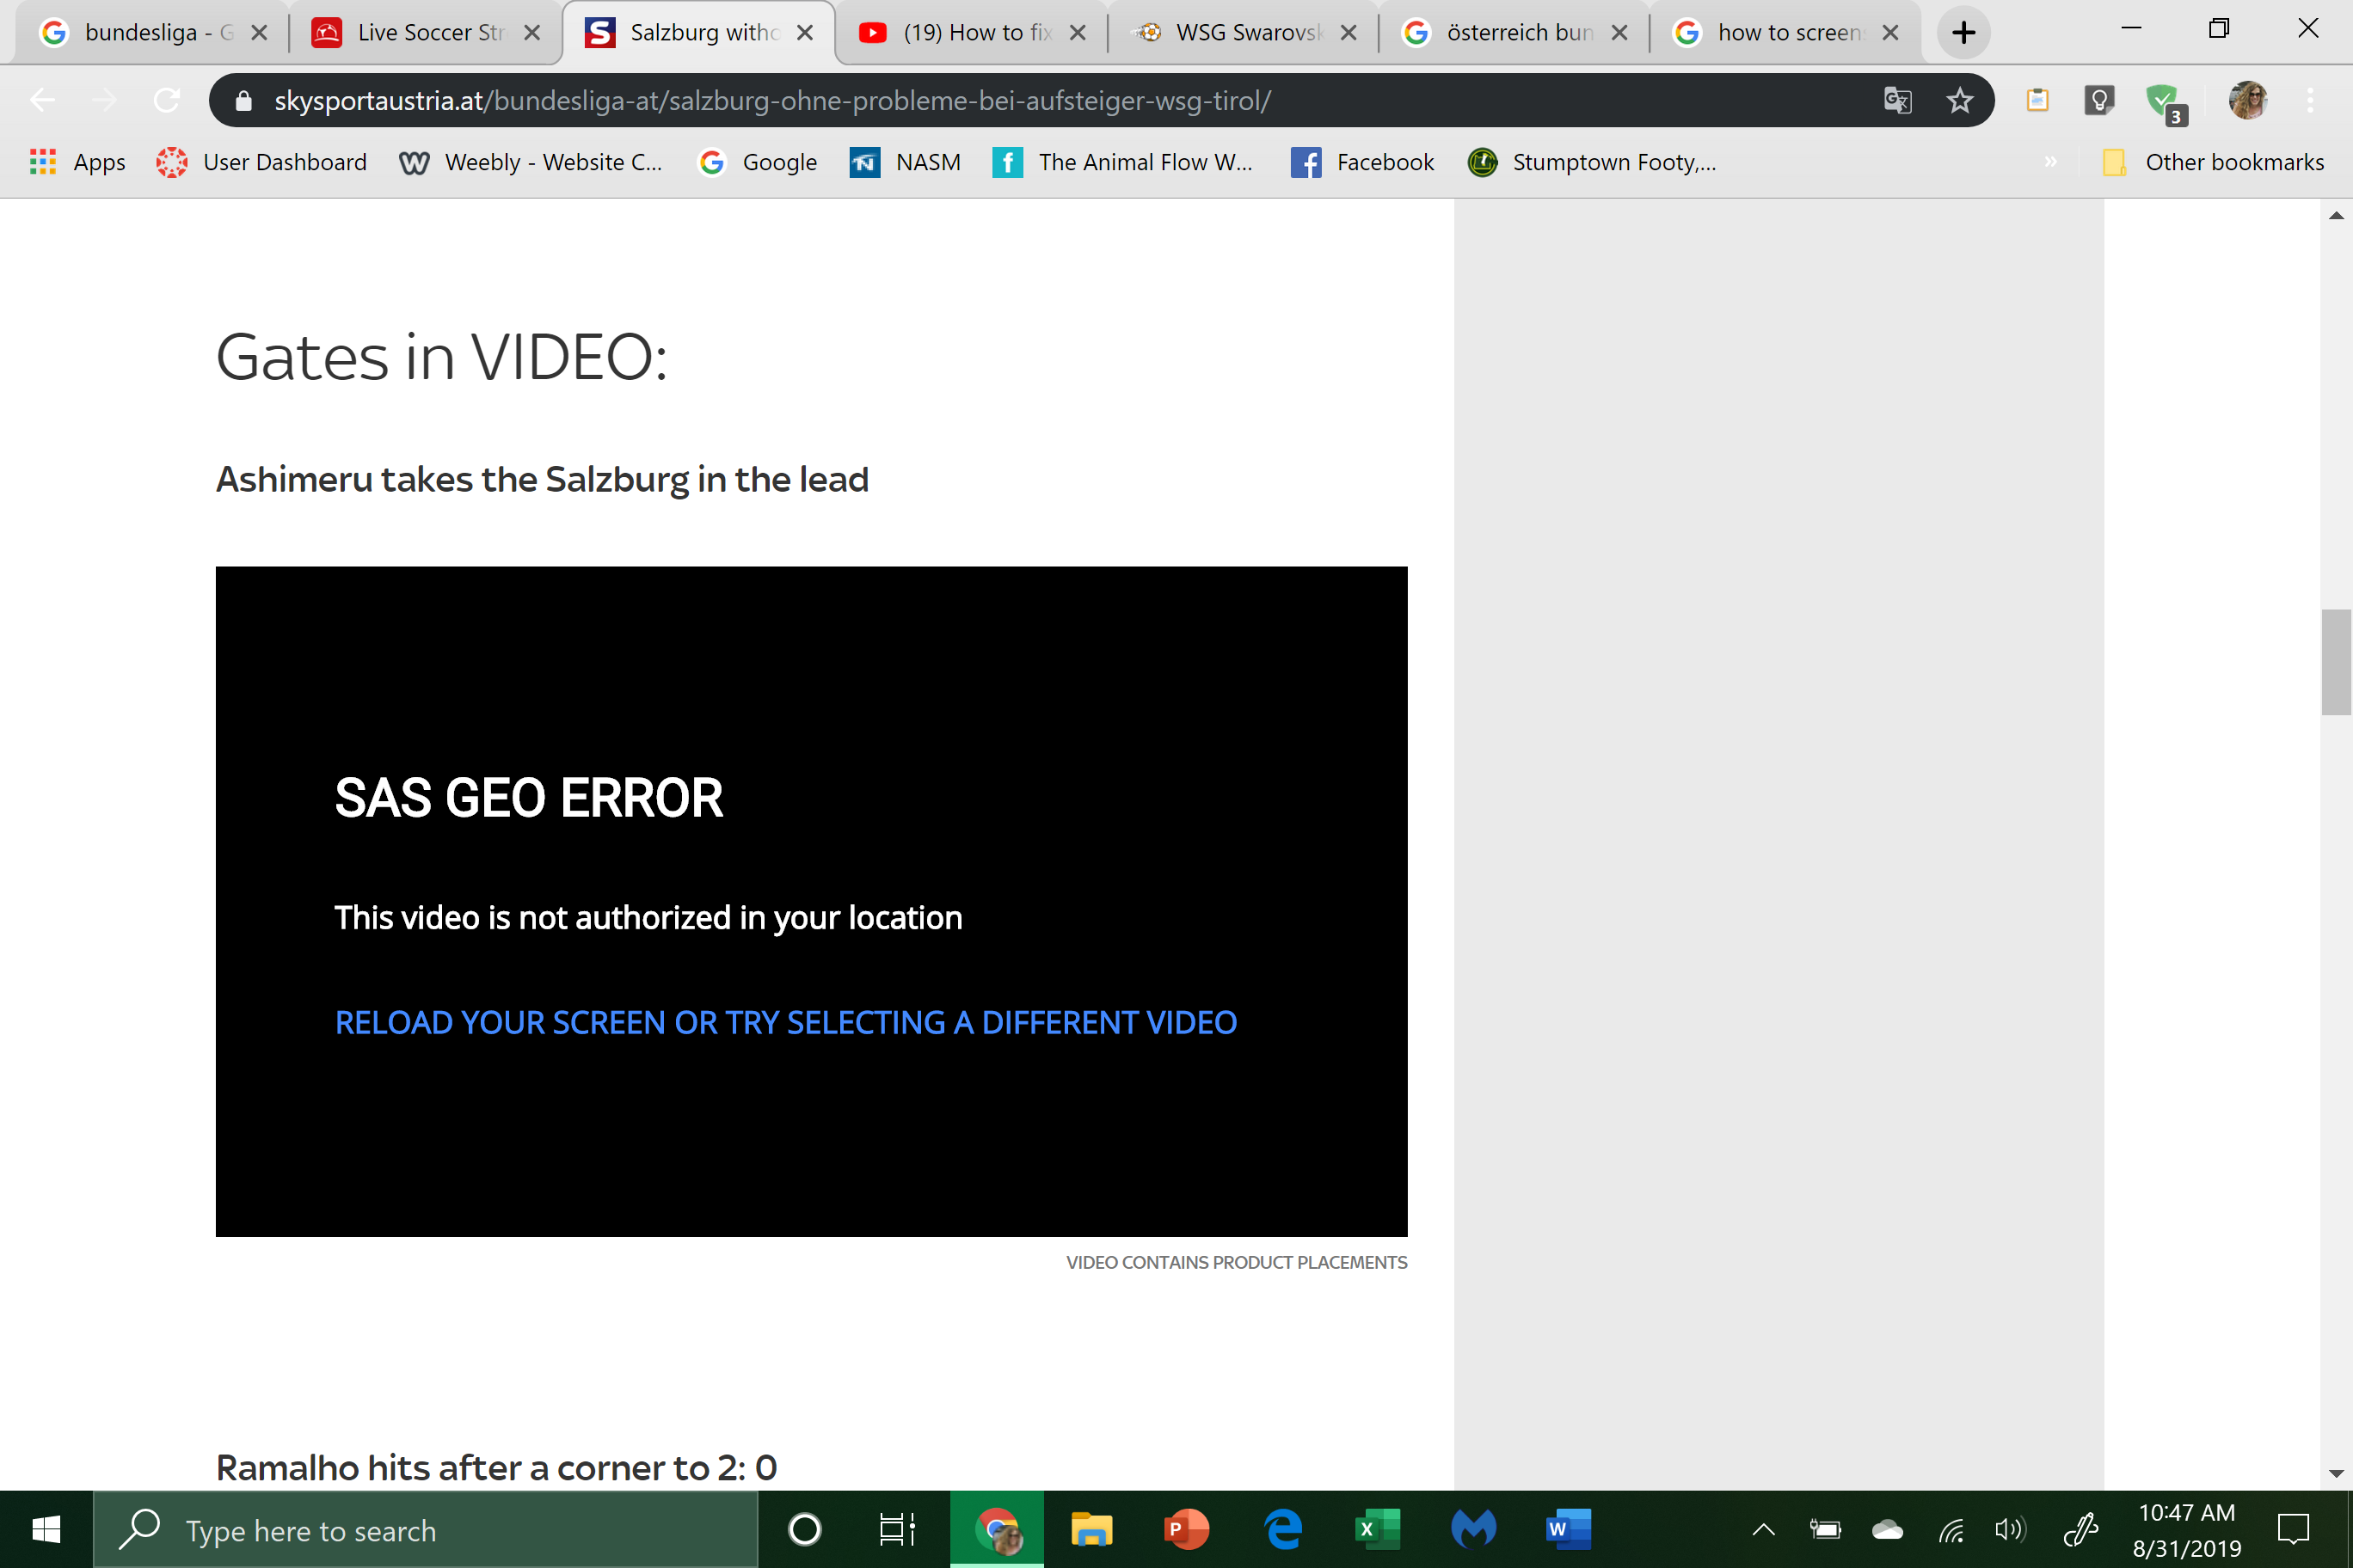Reload the page with the refresh icon
Image resolution: width=2353 pixels, height=1568 pixels.
pyautogui.click(x=166, y=100)
